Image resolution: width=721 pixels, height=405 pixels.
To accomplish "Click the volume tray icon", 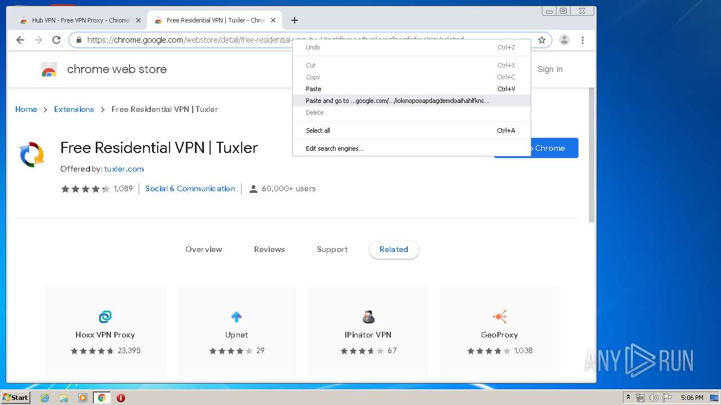I will point(653,398).
